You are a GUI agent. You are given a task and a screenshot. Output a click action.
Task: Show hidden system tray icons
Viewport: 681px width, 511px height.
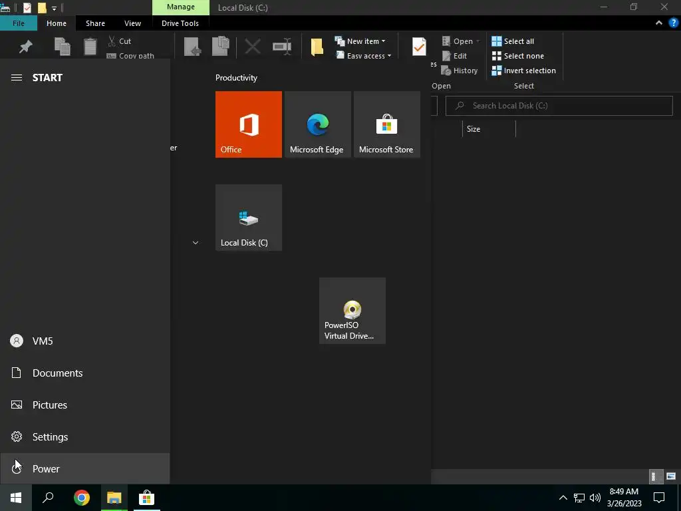(563, 498)
